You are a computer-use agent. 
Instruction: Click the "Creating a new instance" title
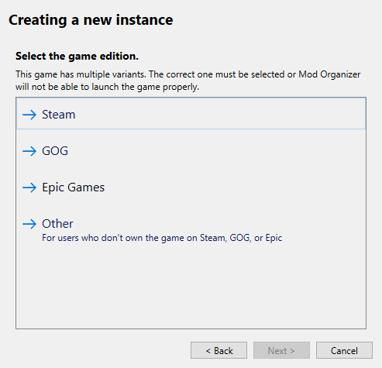click(91, 20)
